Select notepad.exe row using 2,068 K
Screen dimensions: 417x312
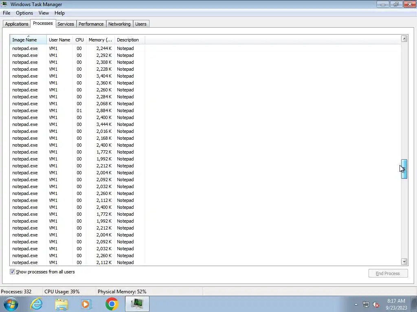pos(77,104)
